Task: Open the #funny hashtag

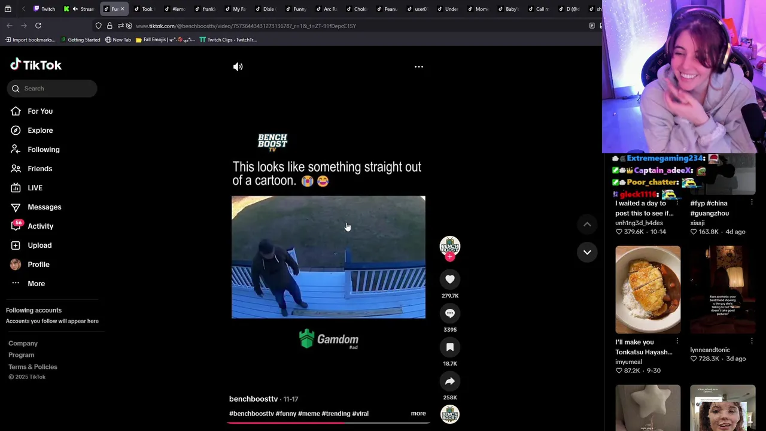Action: [x=286, y=414]
